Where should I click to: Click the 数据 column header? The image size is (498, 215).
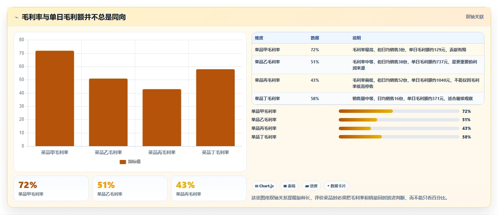315,38
